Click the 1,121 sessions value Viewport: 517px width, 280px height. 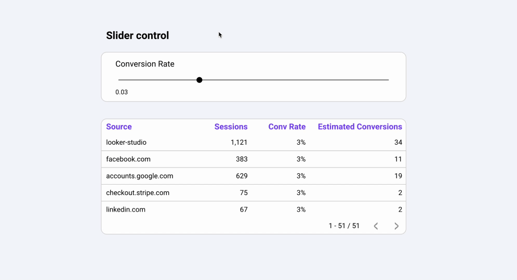coord(239,143)
